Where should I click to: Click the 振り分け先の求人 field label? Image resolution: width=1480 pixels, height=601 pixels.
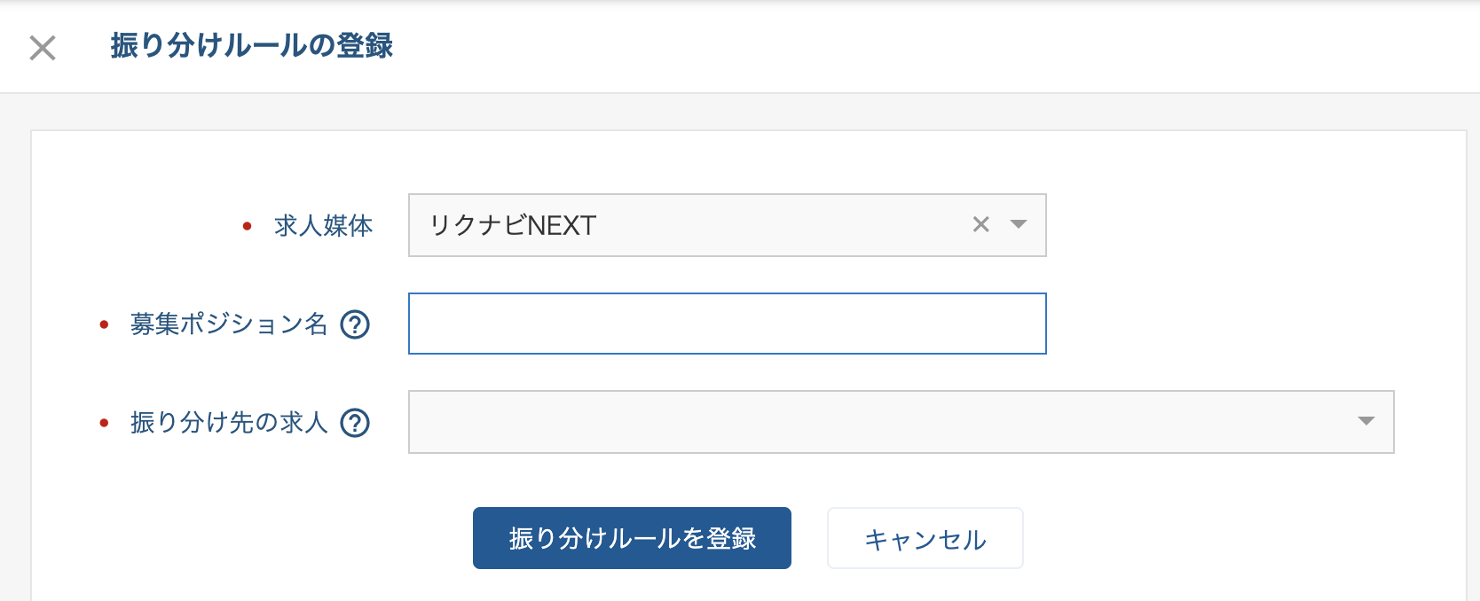[229, 423]
